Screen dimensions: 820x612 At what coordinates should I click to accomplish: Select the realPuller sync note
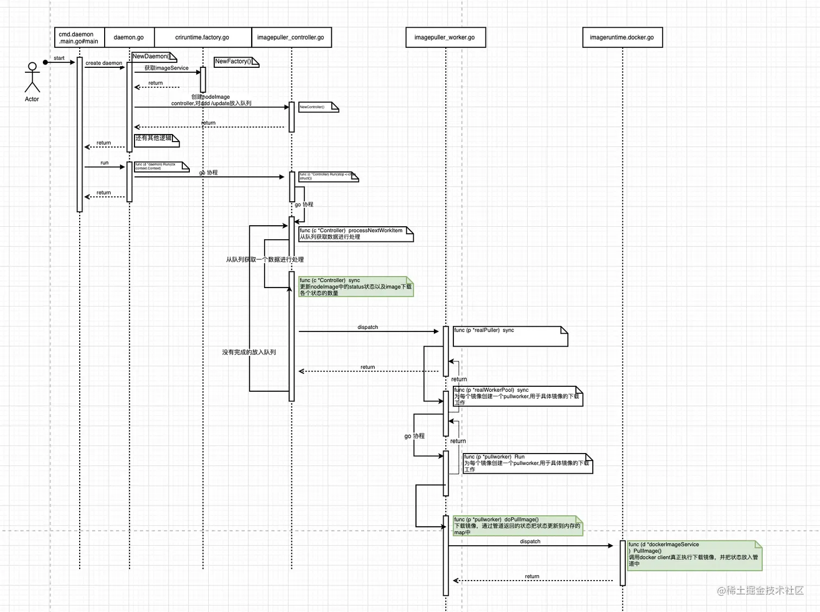509,336
